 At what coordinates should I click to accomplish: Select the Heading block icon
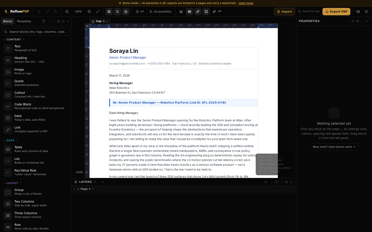point(8,60)
